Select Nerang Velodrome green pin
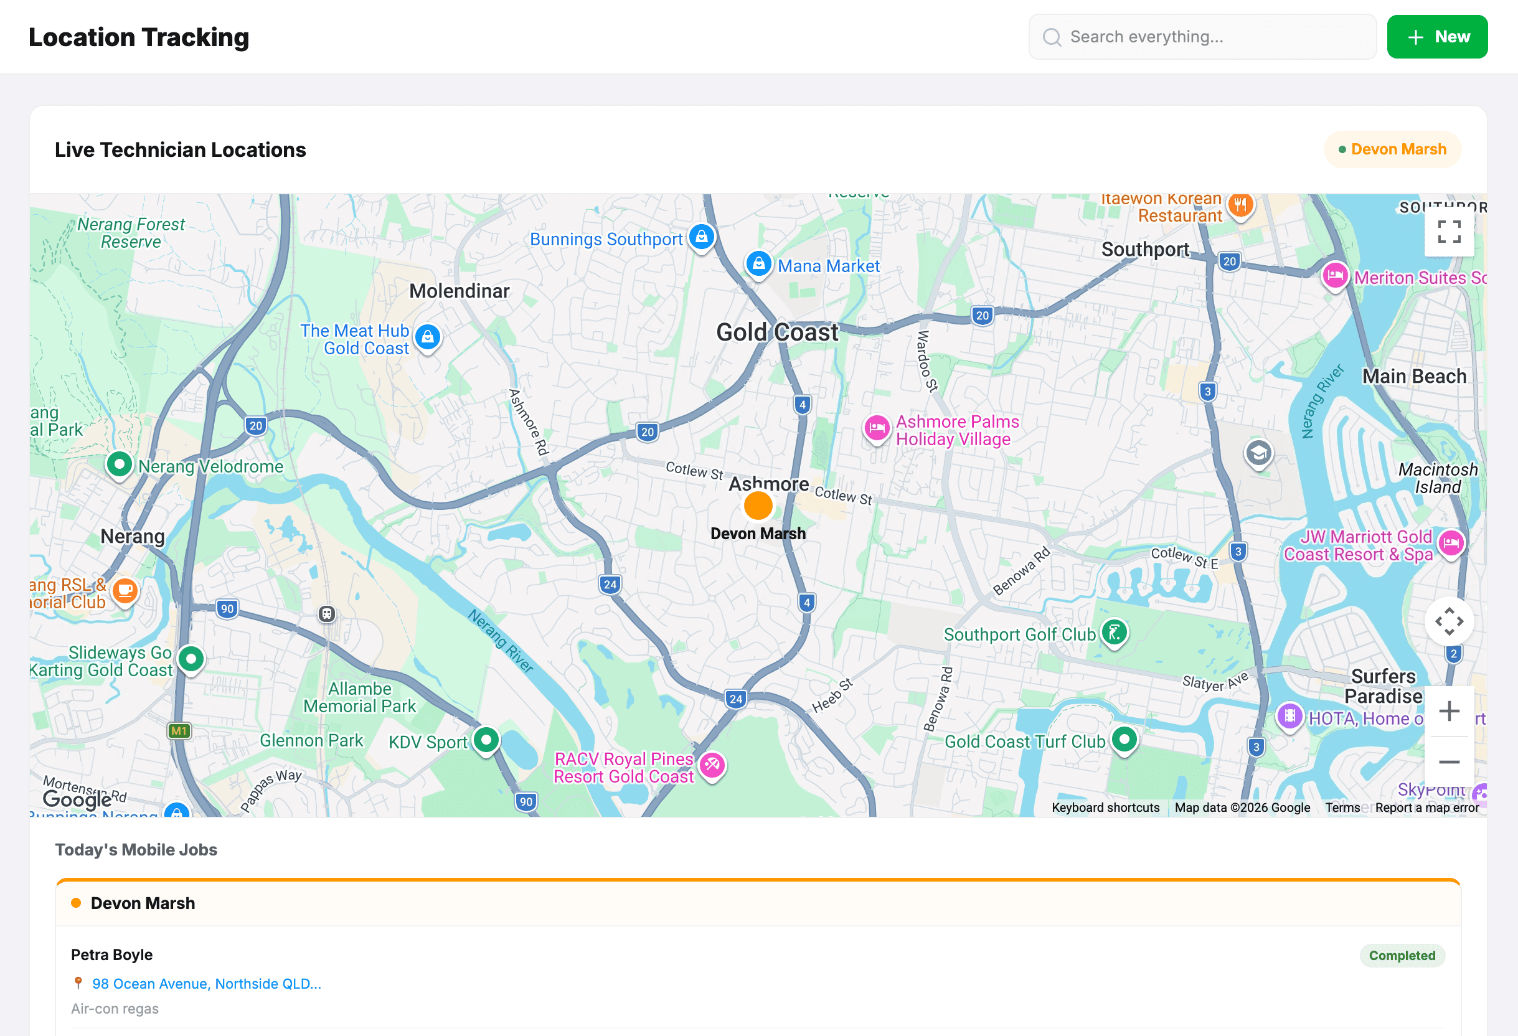This screenshot has width=1518, height=1036. click(x=120, y=466)
